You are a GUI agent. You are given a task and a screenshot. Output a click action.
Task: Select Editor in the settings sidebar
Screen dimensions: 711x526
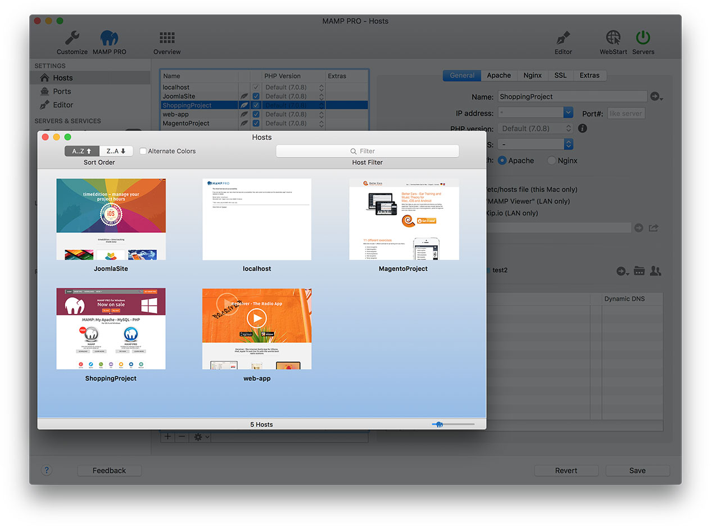pyautogui.click(x=63, y=105)
